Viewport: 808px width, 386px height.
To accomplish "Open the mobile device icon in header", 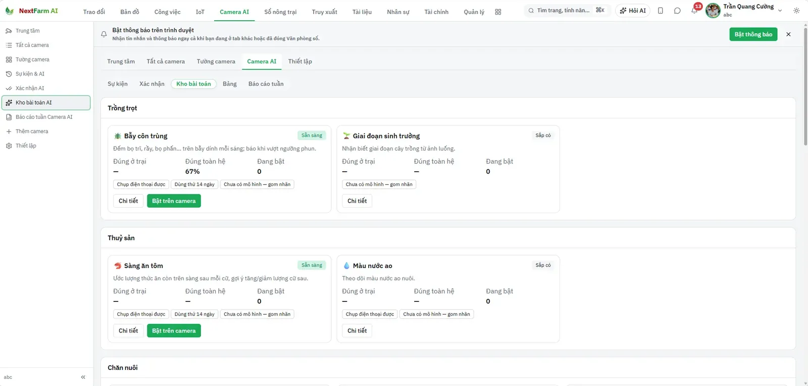I will click(661, 11).
